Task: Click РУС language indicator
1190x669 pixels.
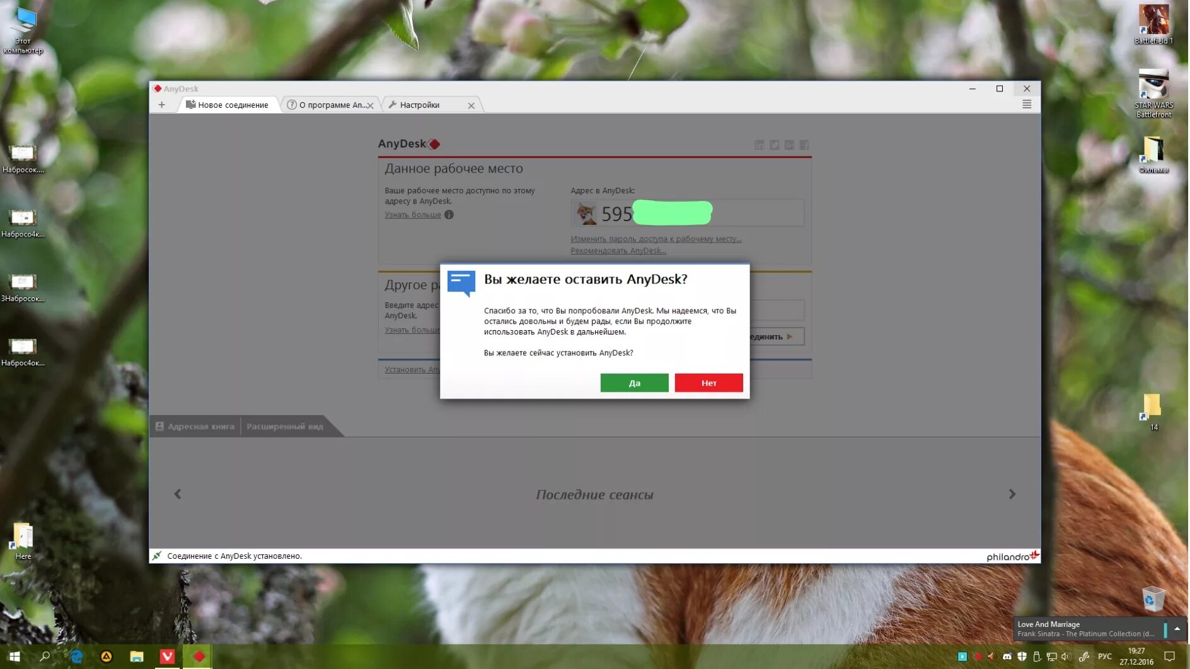Action: [1105, 656]
